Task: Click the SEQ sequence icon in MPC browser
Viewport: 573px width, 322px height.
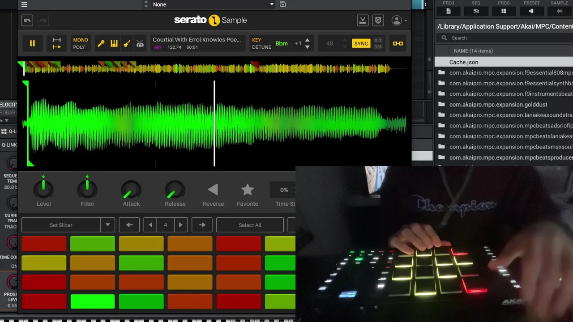Action: coord(476,11)
